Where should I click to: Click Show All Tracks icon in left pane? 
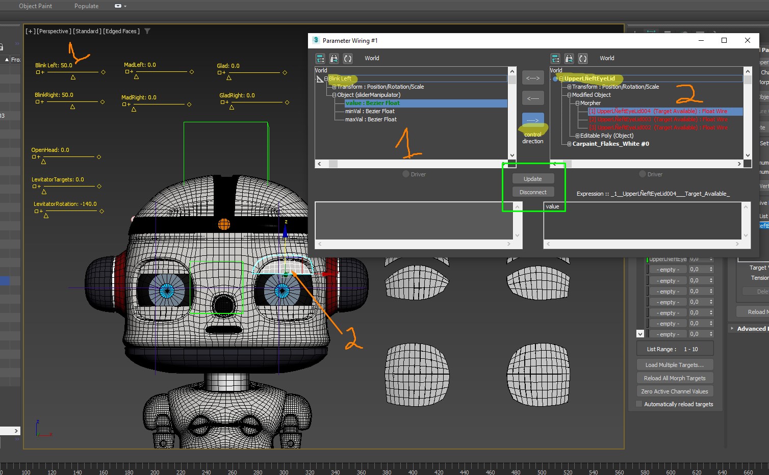click(320, 59)
